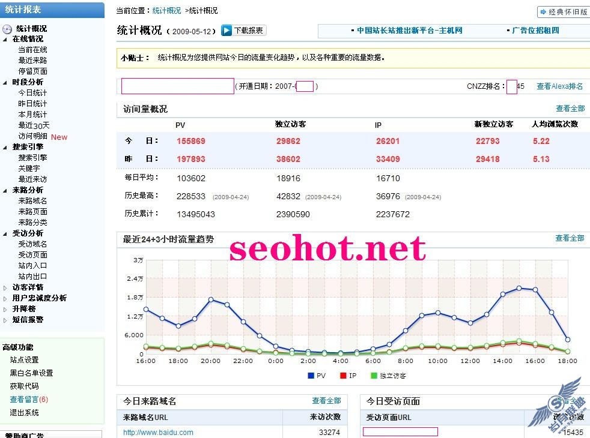Screen dimensions: 590x438
Task: Open the http://www.baidu.com referrer link
Action: (x=158, y=432)
